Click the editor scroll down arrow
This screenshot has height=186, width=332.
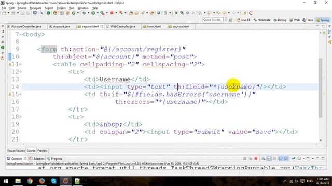pyautogui.click(x=321, y=140)
